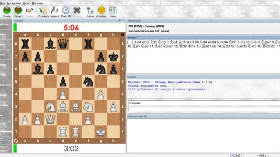
Task: Click the black bishop on b6
Action: point(38,69)
